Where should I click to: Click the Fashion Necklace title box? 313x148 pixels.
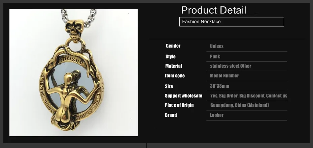tap(232, 22)
